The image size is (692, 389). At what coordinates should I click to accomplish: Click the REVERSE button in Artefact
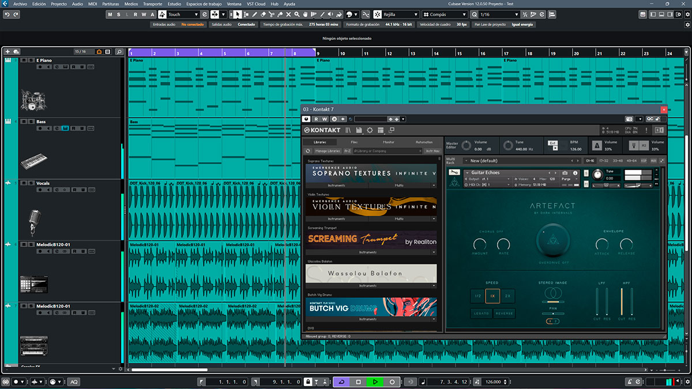point(504,314)
